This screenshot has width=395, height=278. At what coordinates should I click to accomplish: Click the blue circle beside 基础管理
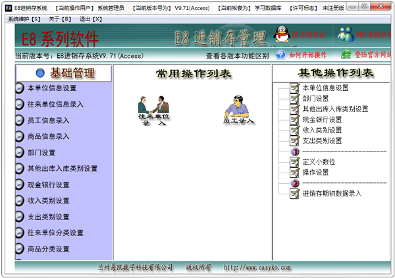point(40,73)
